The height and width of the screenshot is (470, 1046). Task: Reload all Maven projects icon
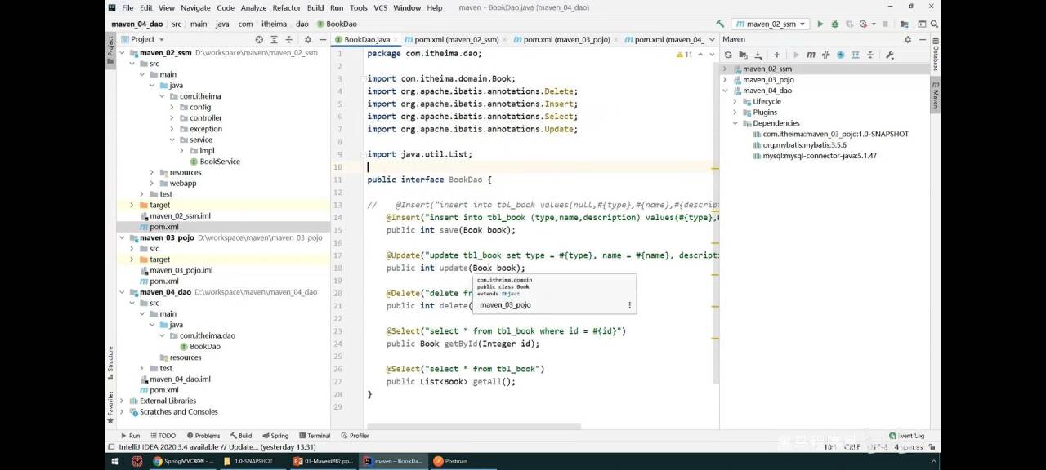(x=728, y=55)
